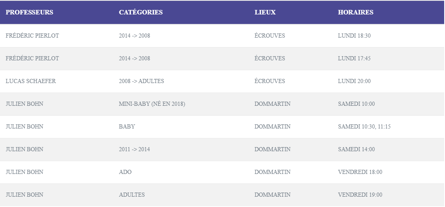Click the PROFESSEURS column header
The image size is (445, 207).
click(x=29, y=12)
